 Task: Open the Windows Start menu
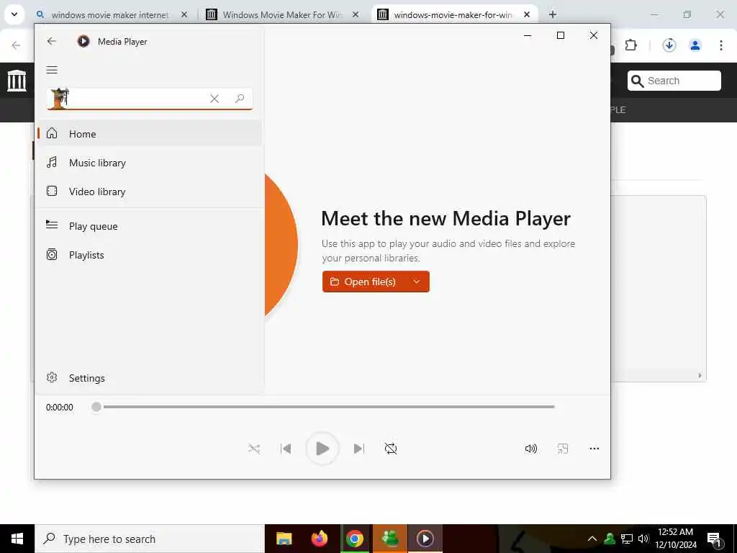click(17, 539)
